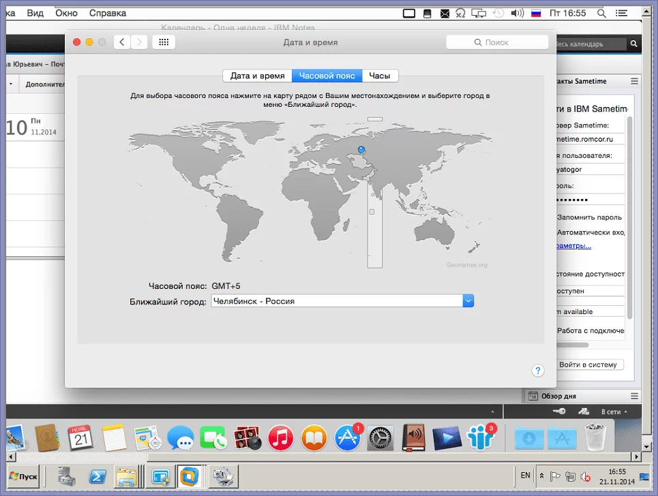Click the Войти в систему button

pyautogui.click(x=587, y=365)
